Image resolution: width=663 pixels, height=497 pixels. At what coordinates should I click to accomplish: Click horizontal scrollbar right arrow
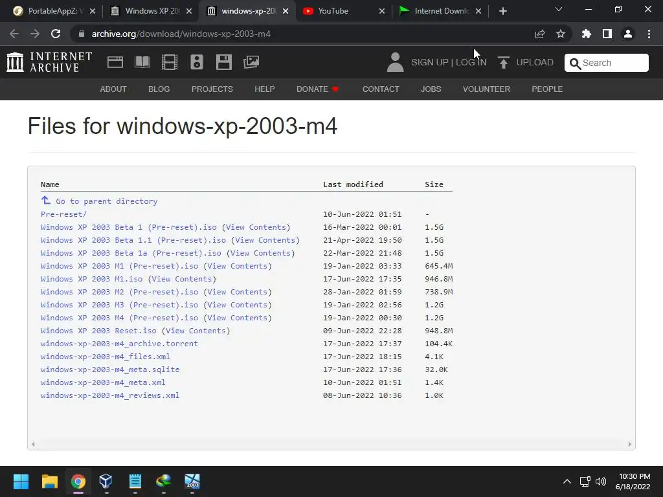tap(629, 444)
